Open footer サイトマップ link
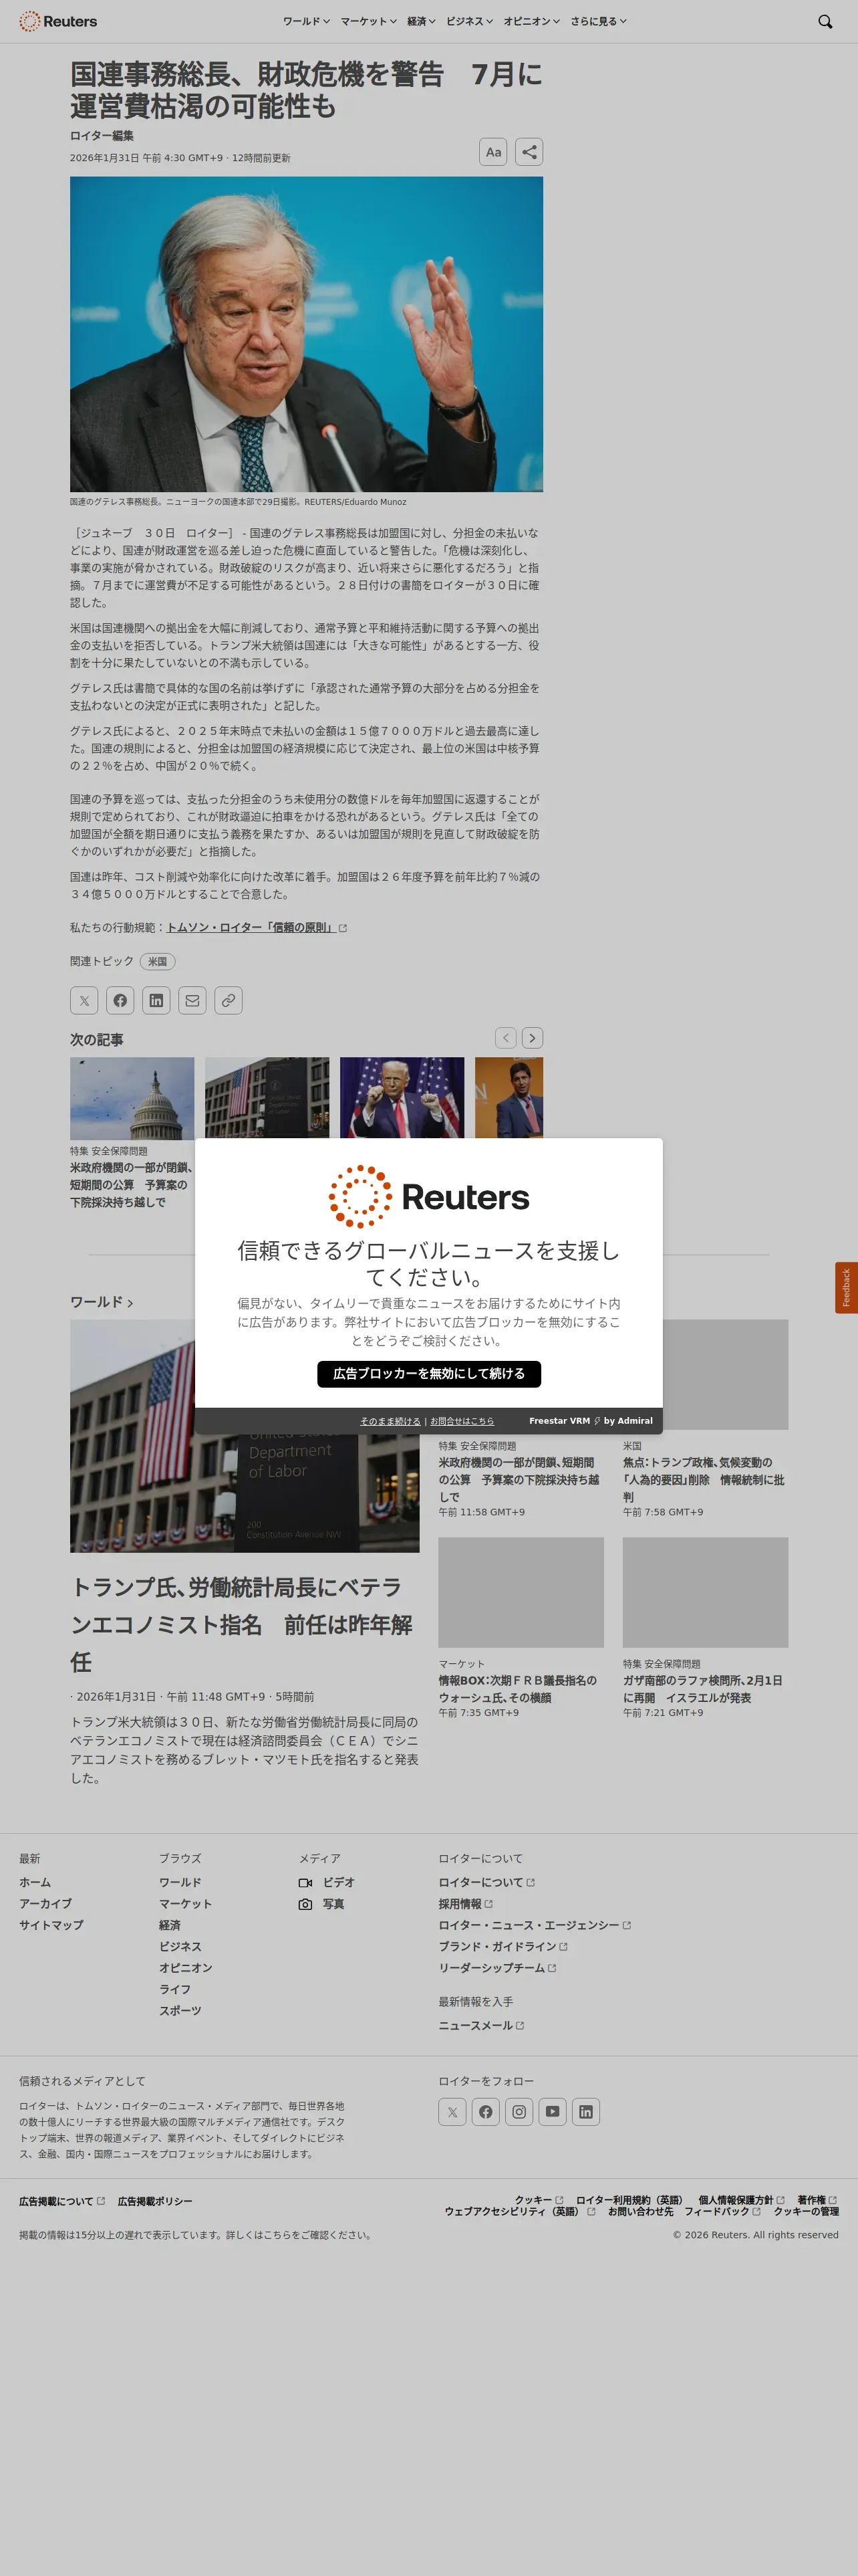The height and width of the screenshot is (2576, 858). 51,1925
